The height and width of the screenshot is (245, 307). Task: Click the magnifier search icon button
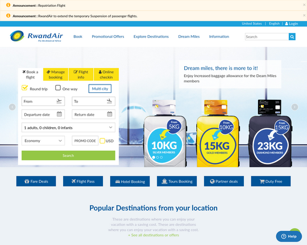292,37
